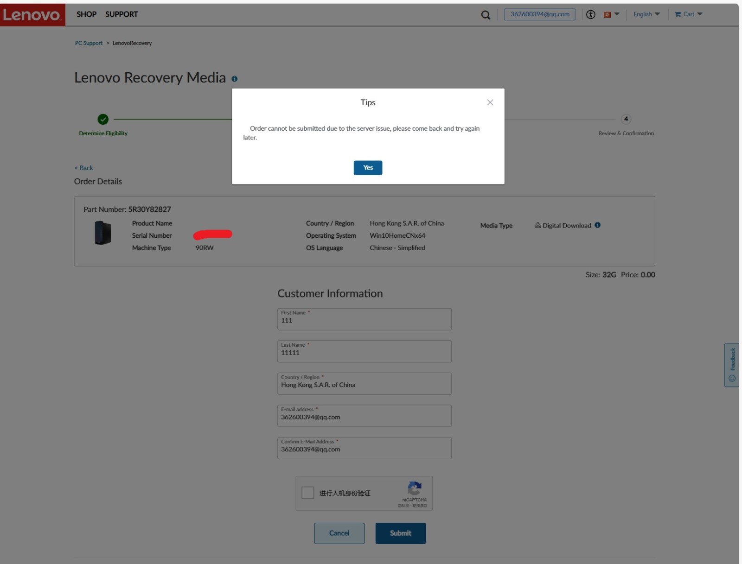Click the Order Details heading
This screenshot has width=742, height=564.
(98, 182)
